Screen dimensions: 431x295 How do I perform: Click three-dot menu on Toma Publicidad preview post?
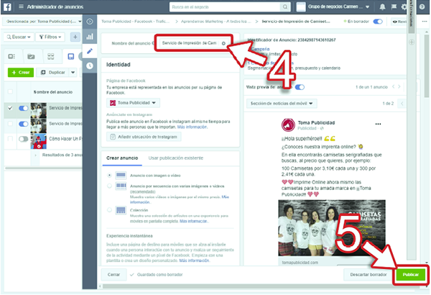379,124
